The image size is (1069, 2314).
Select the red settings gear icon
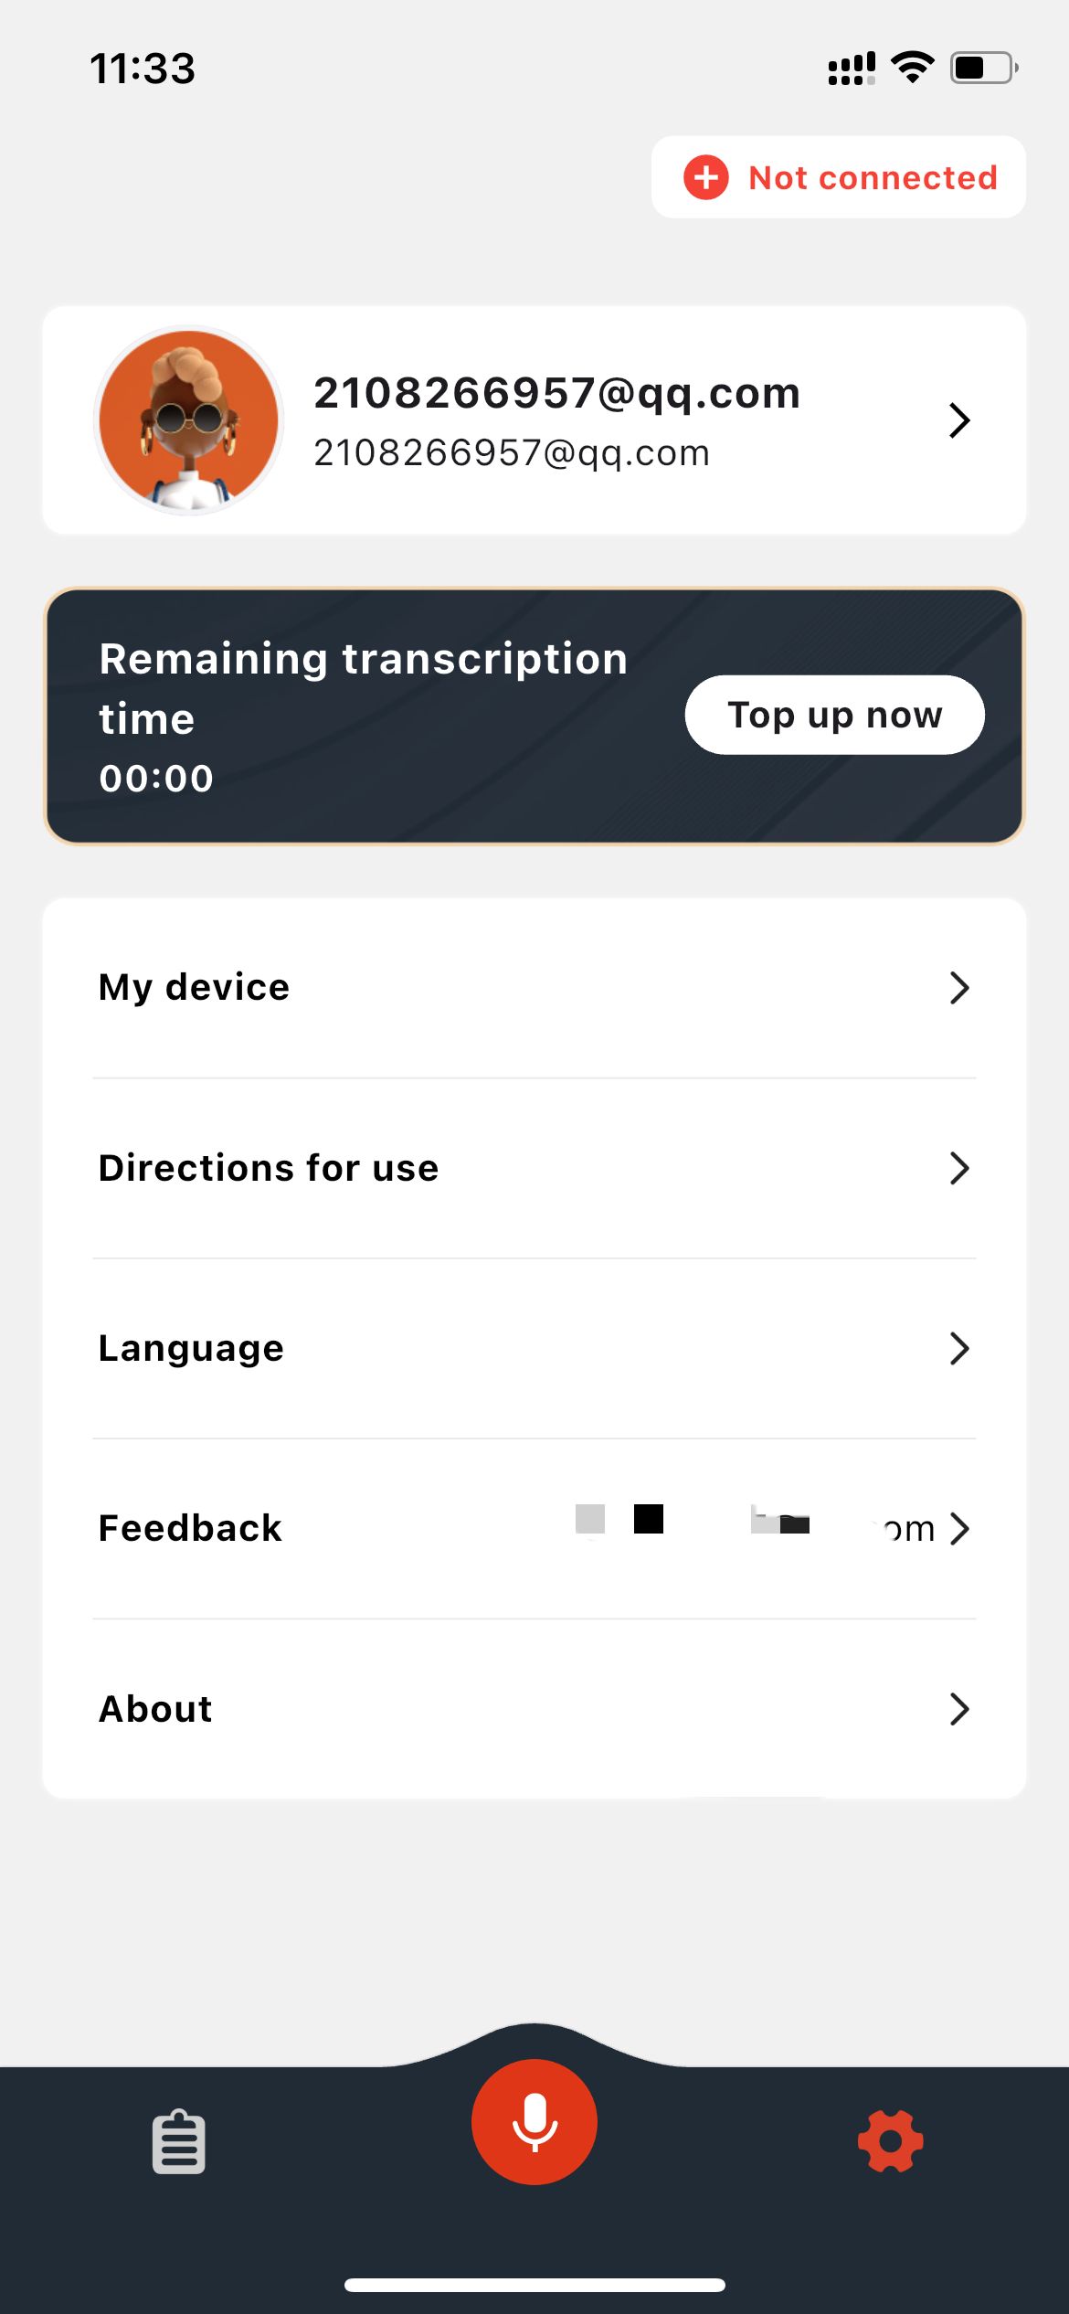(x=890, y=2140)
